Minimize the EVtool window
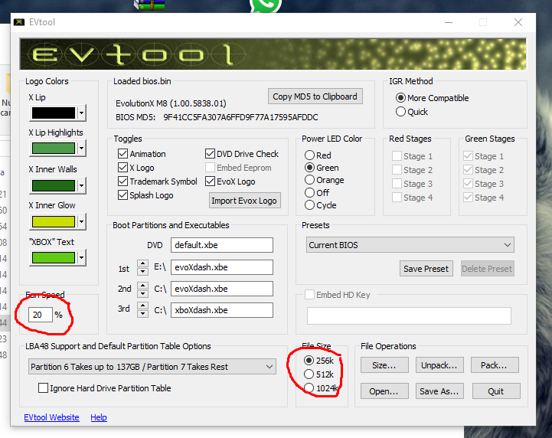The image size is (552, 438). (449, 22)
